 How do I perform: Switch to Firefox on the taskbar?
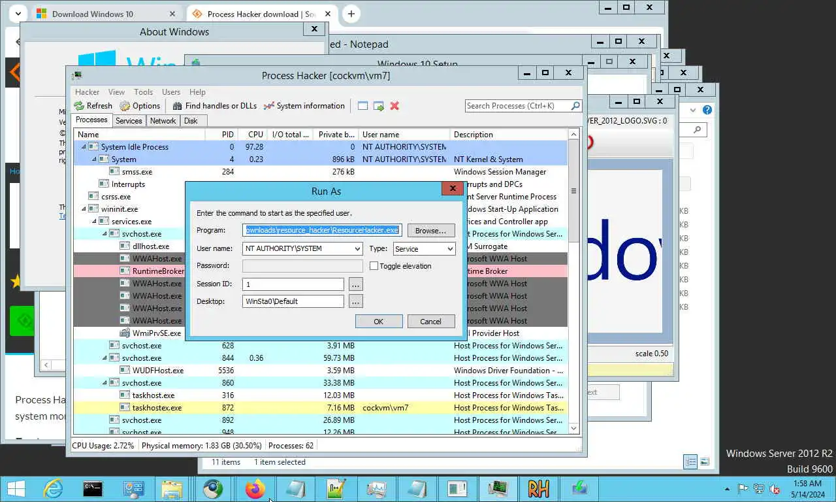pyautogui.click(x=255, y=489)
